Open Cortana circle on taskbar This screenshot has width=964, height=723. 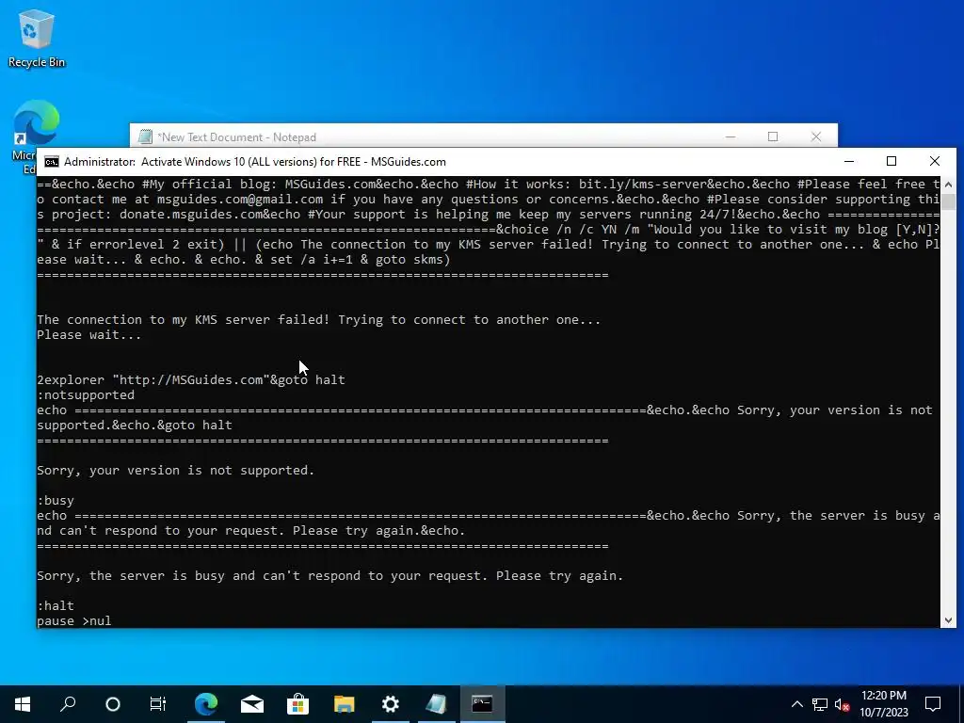pyautogui.click(x=113, y=704)
